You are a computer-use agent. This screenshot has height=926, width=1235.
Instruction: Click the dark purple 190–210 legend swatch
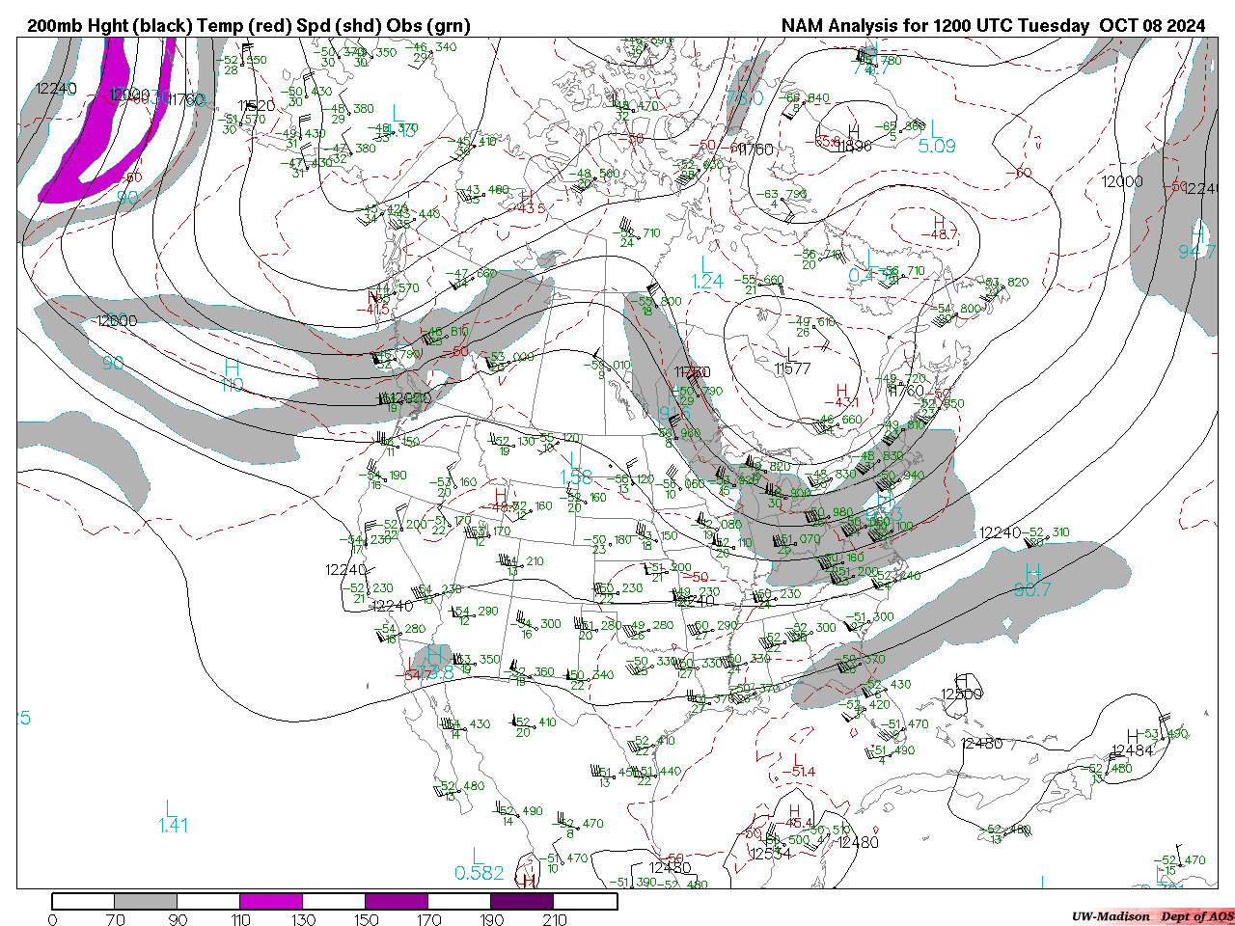(x=522, y=901)
